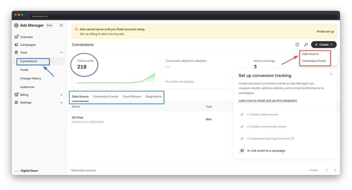352x190 pixels.
Task: Click the Type column header
Action: [209, 107]
